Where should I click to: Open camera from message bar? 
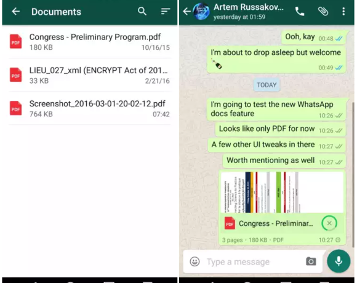tap(311, 261)
